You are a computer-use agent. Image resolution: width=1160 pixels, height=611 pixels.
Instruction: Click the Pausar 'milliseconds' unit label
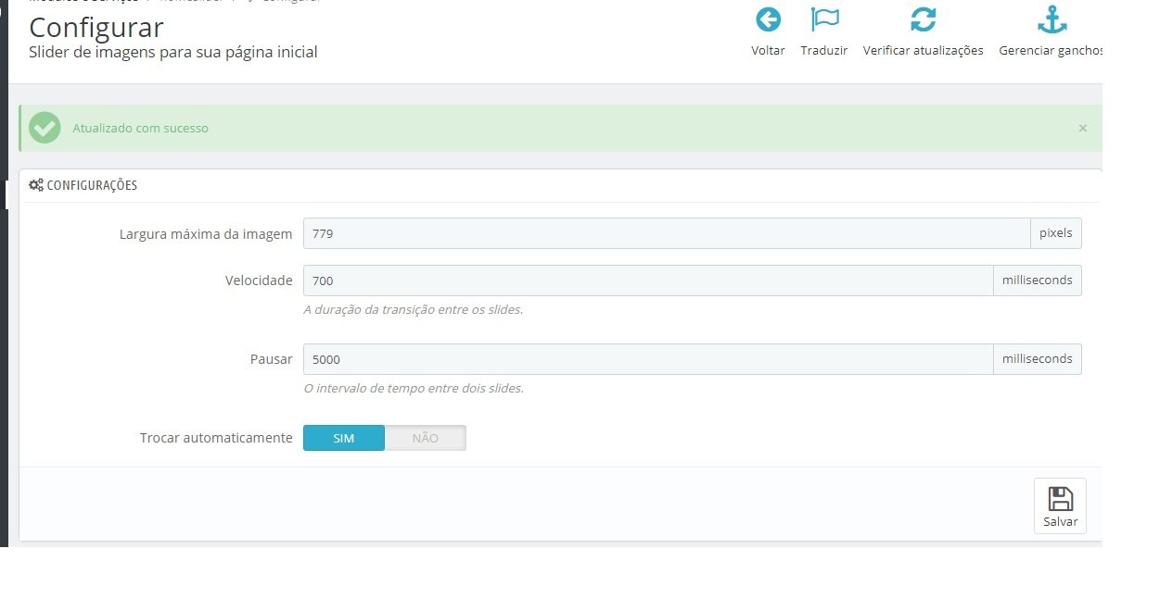tap(1038, 359)
